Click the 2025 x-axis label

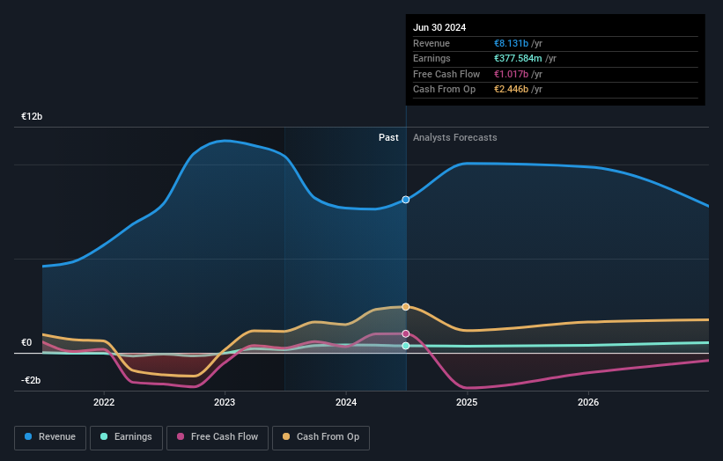point(467,402)
